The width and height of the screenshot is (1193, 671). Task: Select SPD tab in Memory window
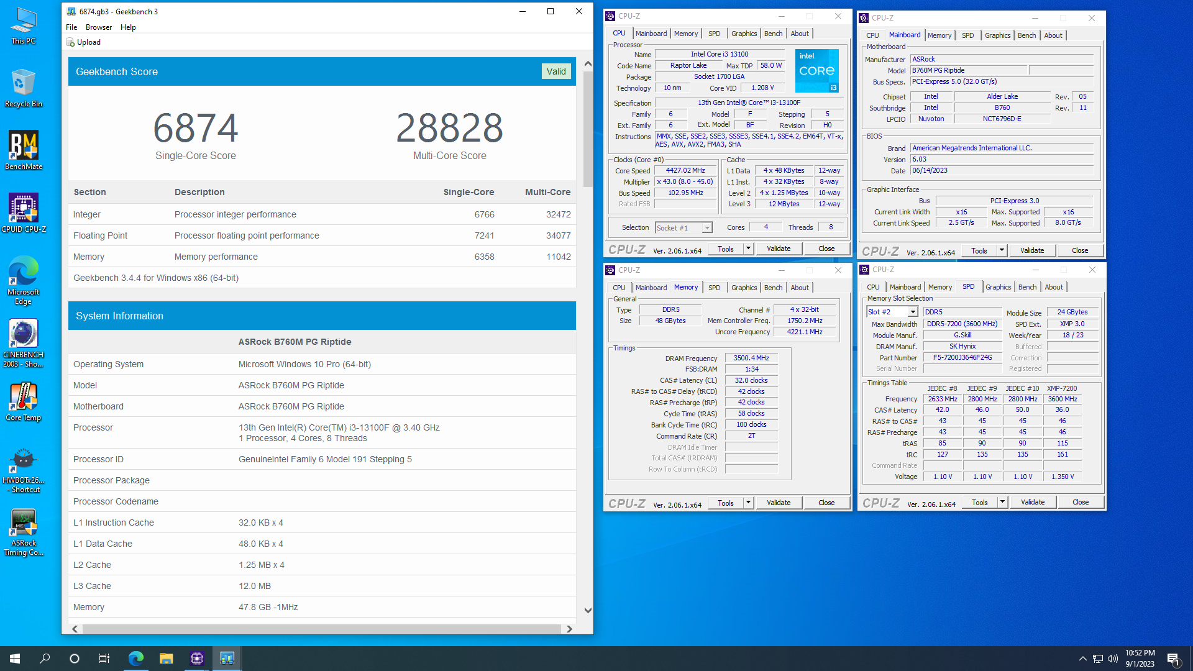click(x=714, y=288)
